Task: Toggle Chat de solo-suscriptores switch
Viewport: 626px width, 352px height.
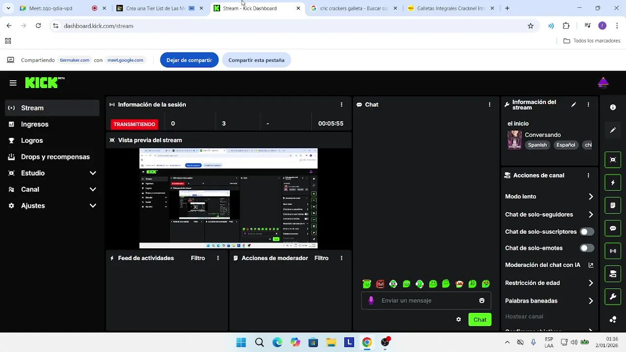Action: (x=587, y=232)
